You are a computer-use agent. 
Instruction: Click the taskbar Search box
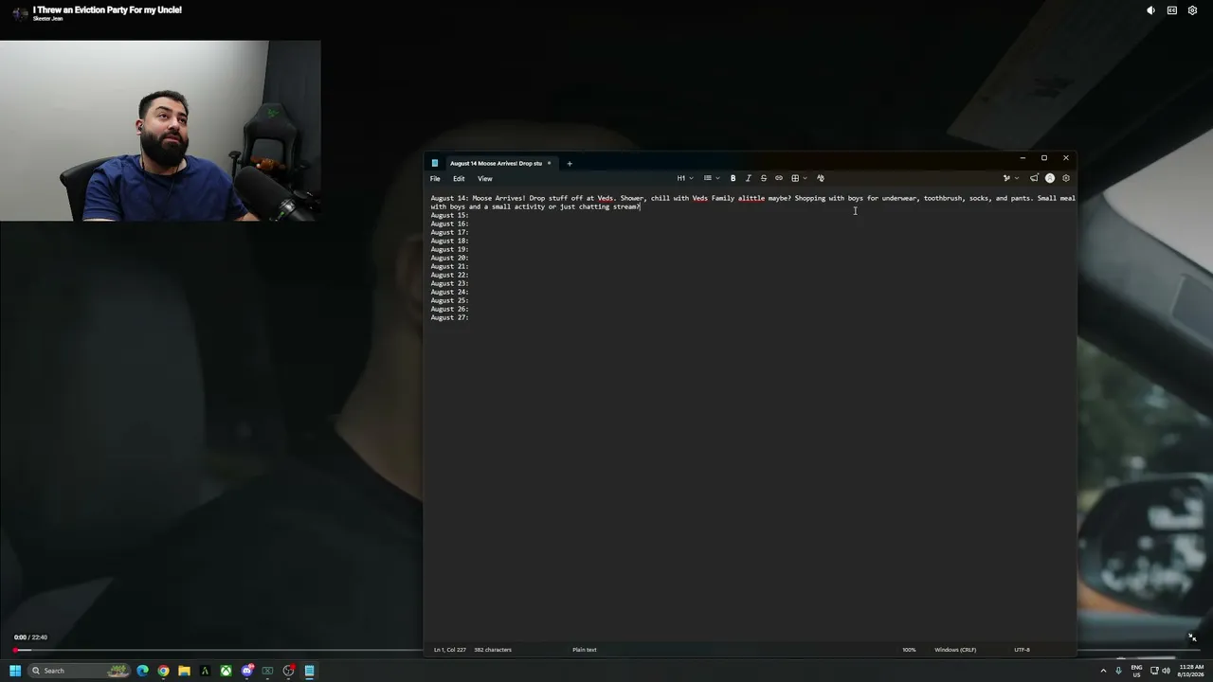79,671
